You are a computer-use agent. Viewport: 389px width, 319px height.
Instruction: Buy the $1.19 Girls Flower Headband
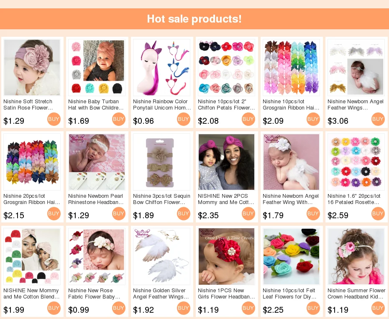(x=248, y=308)
